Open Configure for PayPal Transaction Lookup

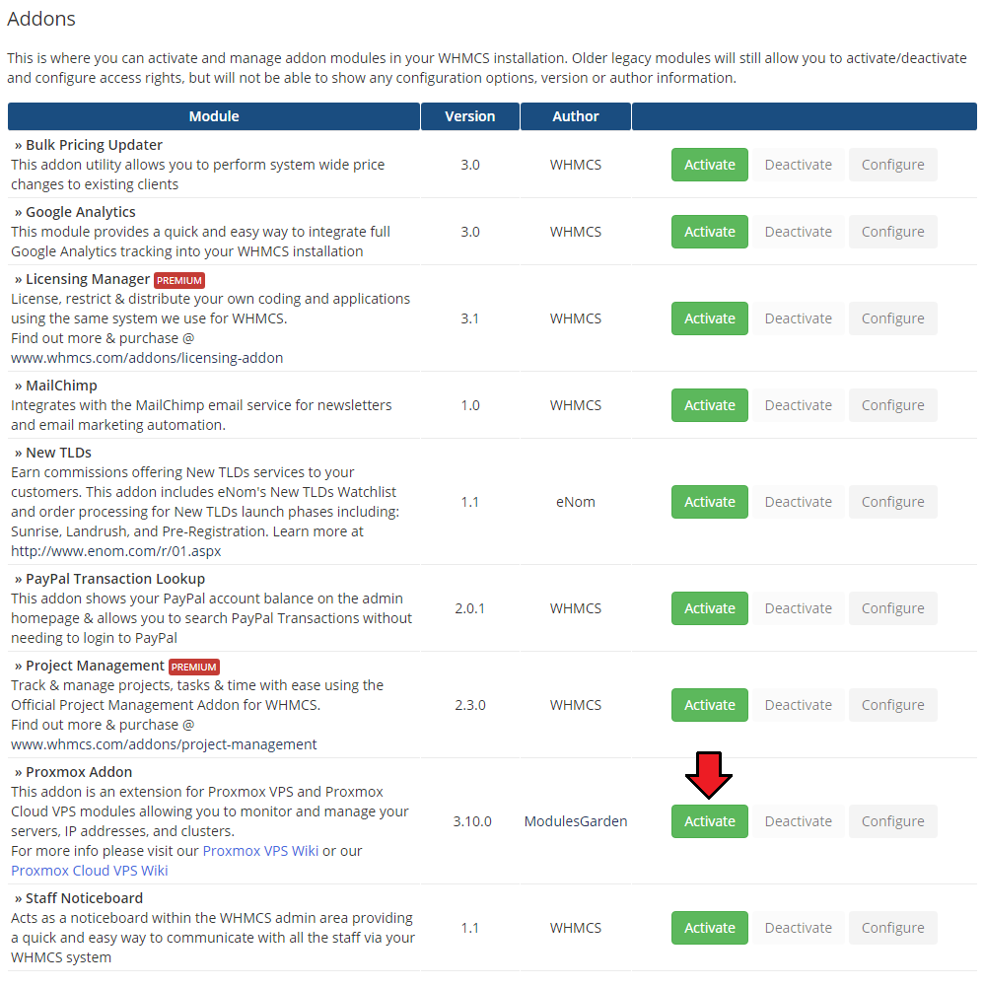click(892, 608)
